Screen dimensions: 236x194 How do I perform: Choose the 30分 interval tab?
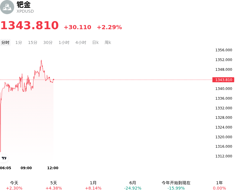click(x=48, y=42)
